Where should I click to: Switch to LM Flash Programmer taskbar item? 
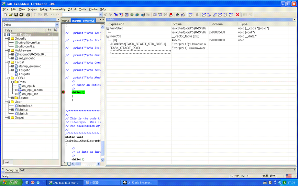click(x=139, y=182)
